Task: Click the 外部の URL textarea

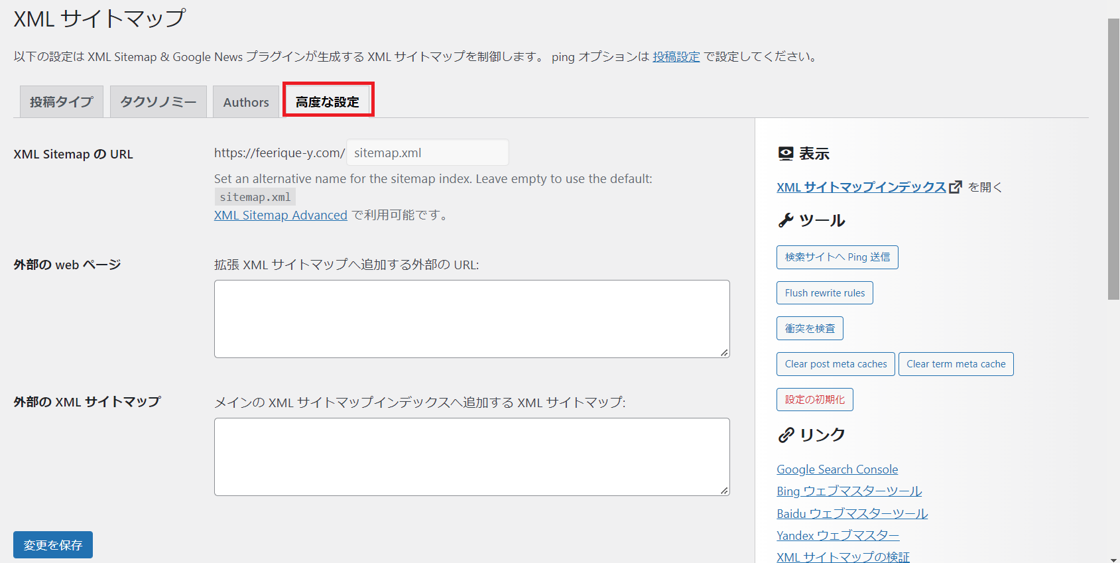Action: pyautogui.click(x=471, y=319)
